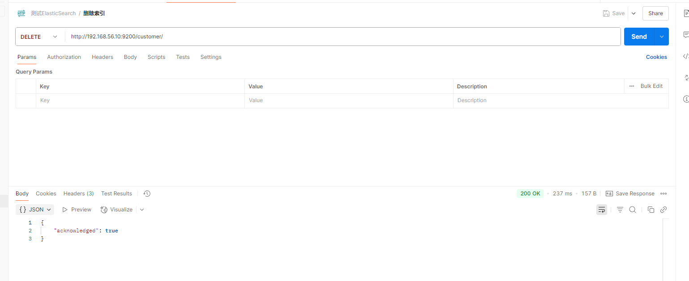Viewport: 689px width, 281px height.
Task: Open the request info sidebar icon
Action: [x=686, y=99]
